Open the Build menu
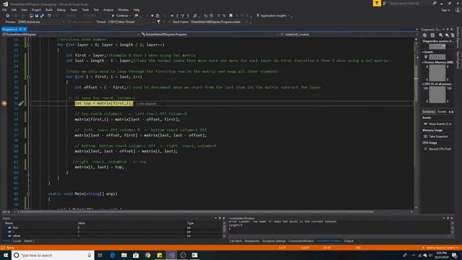Viewport: 462px width, 260px height. [49, 9]
